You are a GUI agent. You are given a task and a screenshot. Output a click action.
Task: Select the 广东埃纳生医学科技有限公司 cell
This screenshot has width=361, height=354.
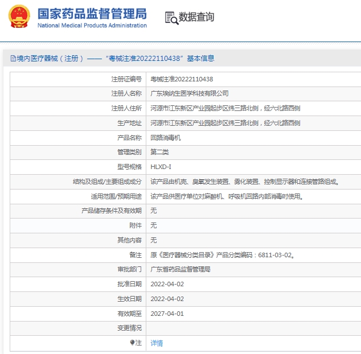pyautogui.click(x=190, y=93)
